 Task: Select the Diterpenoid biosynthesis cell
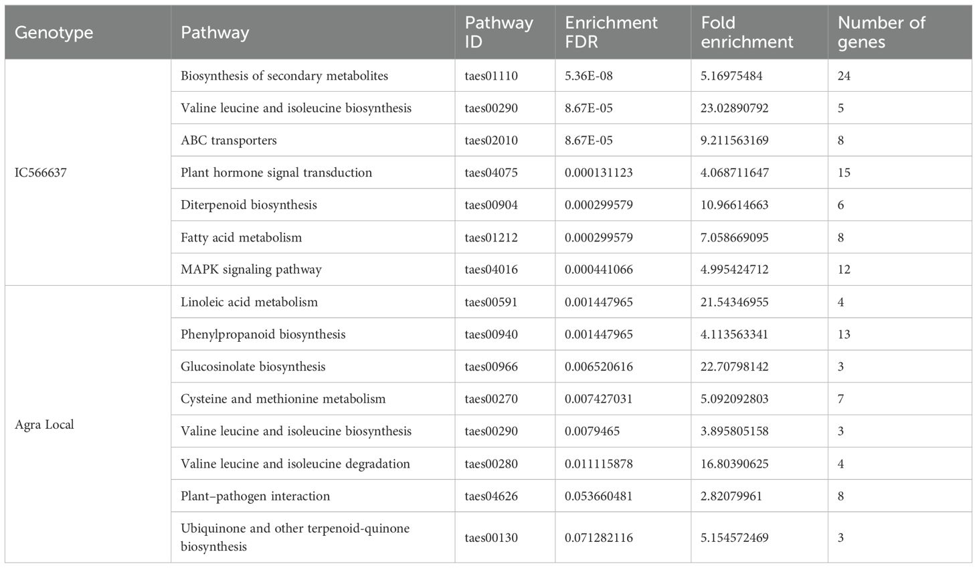[249, 205]
